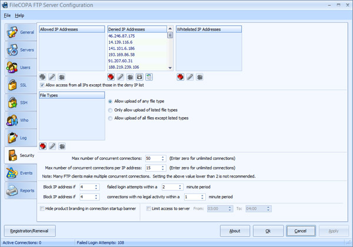Edit the selected file type

pos(52,146)
